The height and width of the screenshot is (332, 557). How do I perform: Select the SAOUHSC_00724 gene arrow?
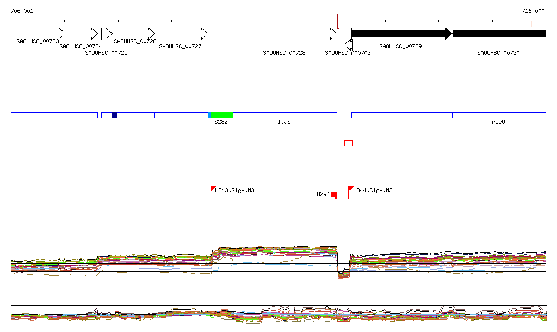pyautogui.click(x=82, y=34)
